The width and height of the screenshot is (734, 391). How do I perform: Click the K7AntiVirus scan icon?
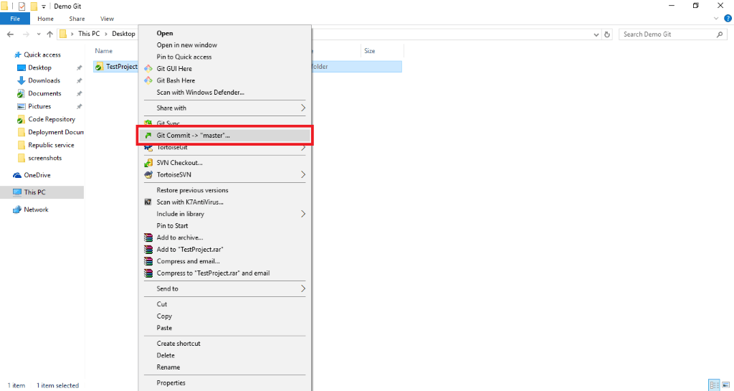point(148,202)
